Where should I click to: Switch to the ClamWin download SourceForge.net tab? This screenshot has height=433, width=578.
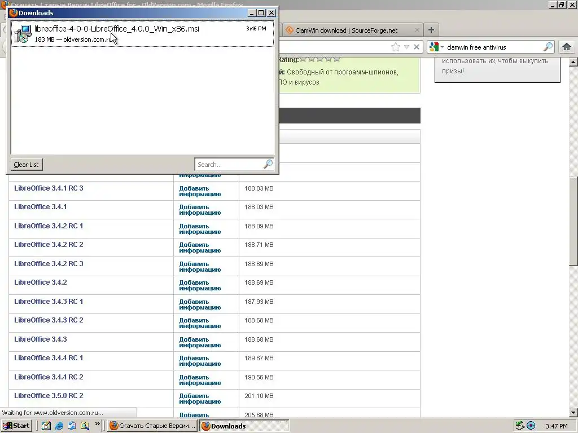347,30
